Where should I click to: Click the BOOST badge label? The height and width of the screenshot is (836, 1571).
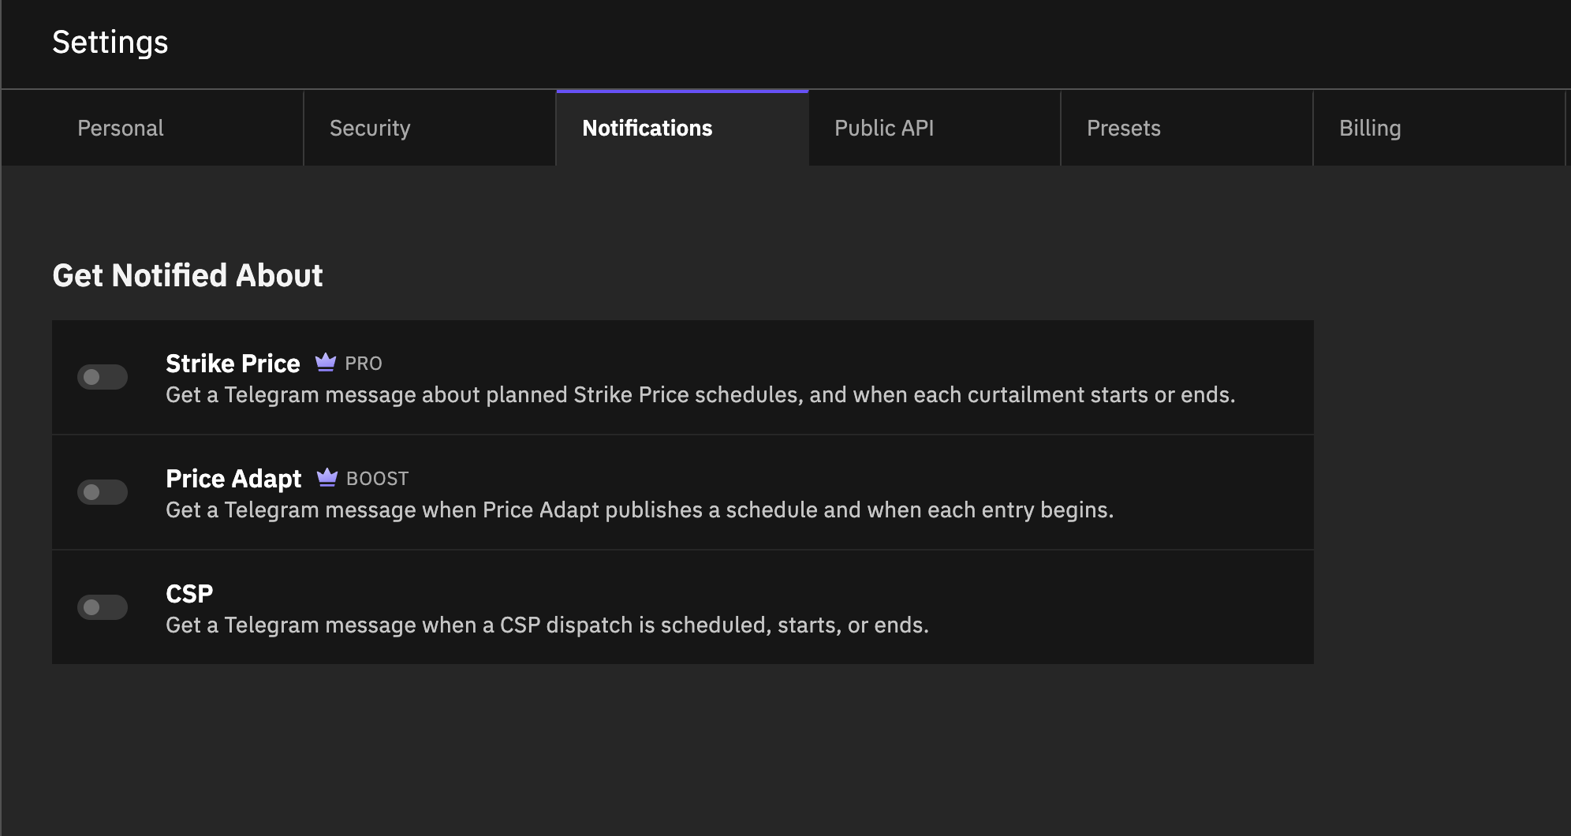coord(378,479)
